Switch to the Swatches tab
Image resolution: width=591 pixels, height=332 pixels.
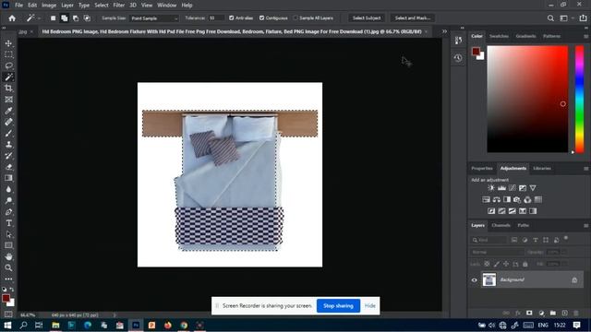499,36
